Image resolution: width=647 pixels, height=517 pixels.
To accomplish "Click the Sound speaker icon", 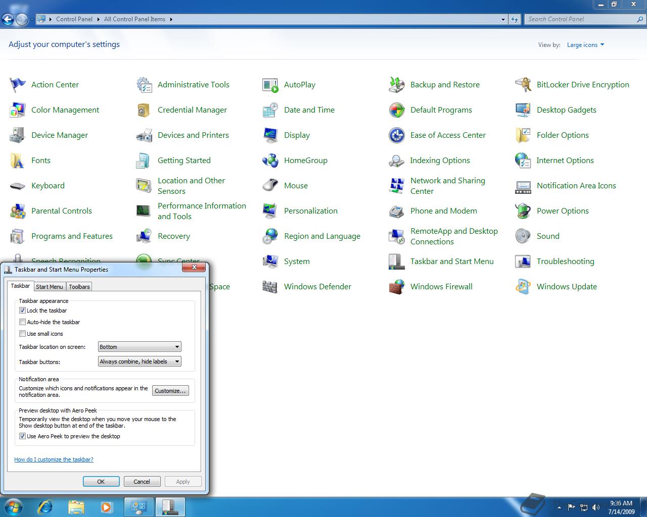I will pos(523,236).
